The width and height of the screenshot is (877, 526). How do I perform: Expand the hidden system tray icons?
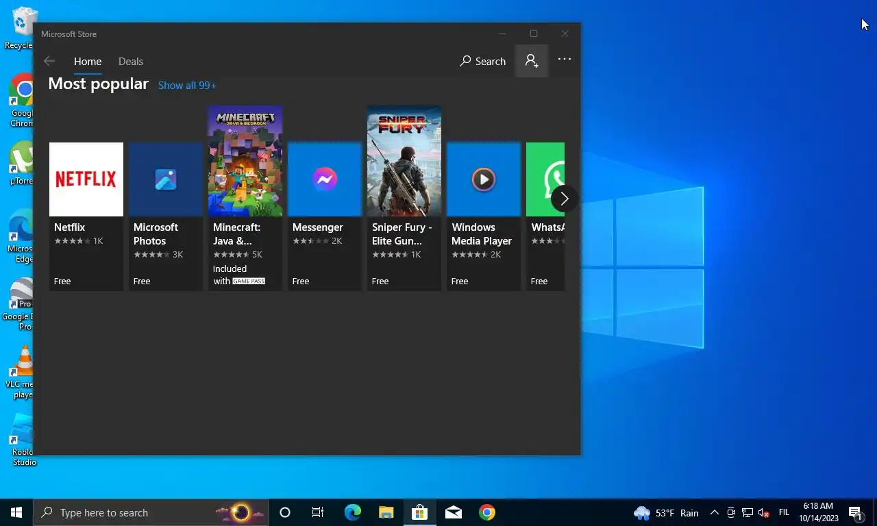714,512
